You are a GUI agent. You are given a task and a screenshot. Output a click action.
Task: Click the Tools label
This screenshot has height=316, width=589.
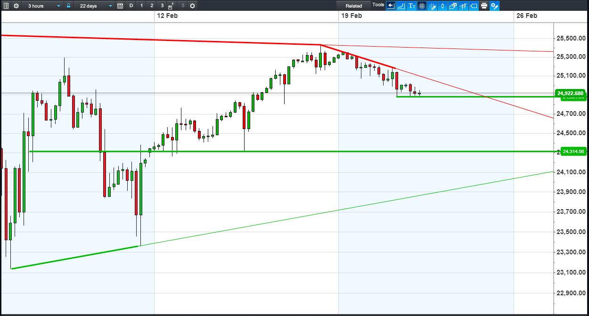click(x=378, y=5)
